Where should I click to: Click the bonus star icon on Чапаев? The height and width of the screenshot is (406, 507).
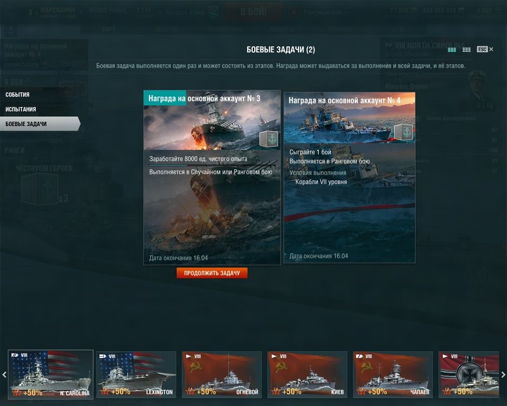pyautogui.click(x=361, y=392)
